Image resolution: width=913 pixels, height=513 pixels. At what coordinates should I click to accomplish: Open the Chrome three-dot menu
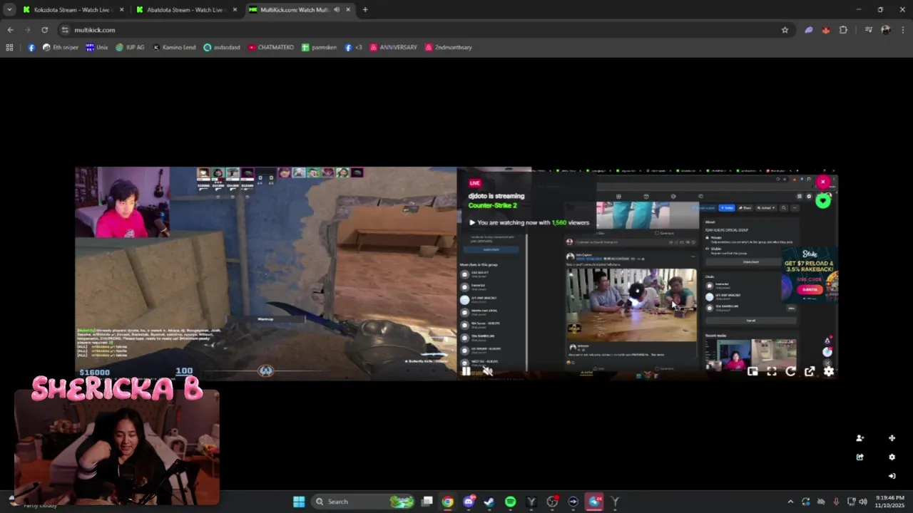pos(903,30)
